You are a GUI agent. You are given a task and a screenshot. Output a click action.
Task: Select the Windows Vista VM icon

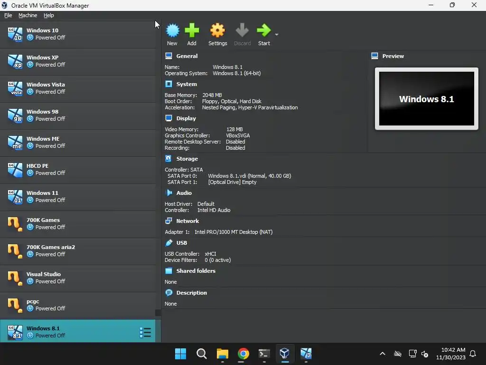click(15, 88)
